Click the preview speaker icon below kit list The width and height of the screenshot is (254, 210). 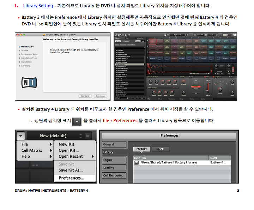point(119,98)
